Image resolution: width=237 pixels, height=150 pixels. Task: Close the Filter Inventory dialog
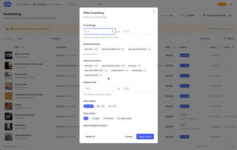click(154, 12)
